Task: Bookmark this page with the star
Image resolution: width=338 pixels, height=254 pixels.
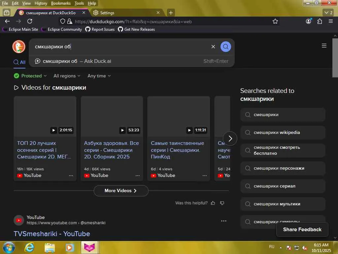Action: [275, 21]
